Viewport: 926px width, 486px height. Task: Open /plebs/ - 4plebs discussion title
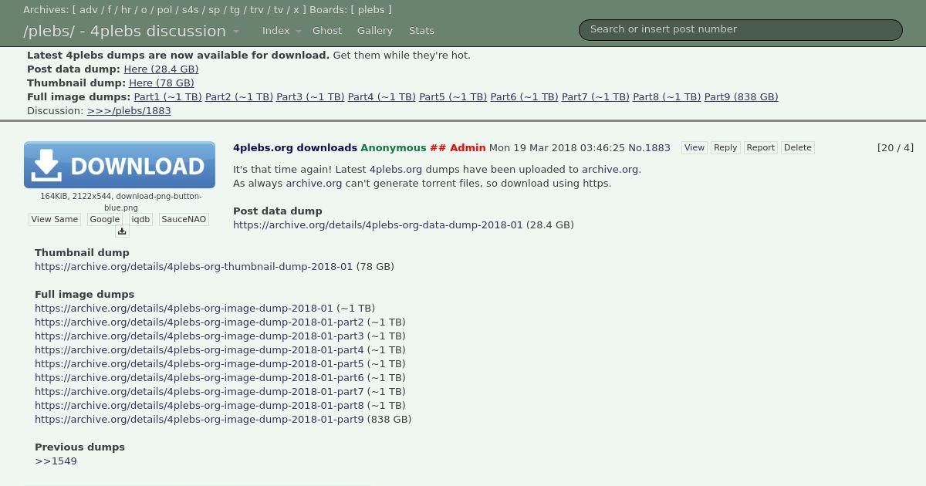coord(124,32)
